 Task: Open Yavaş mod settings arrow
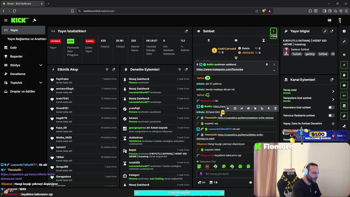pos(333,91)
